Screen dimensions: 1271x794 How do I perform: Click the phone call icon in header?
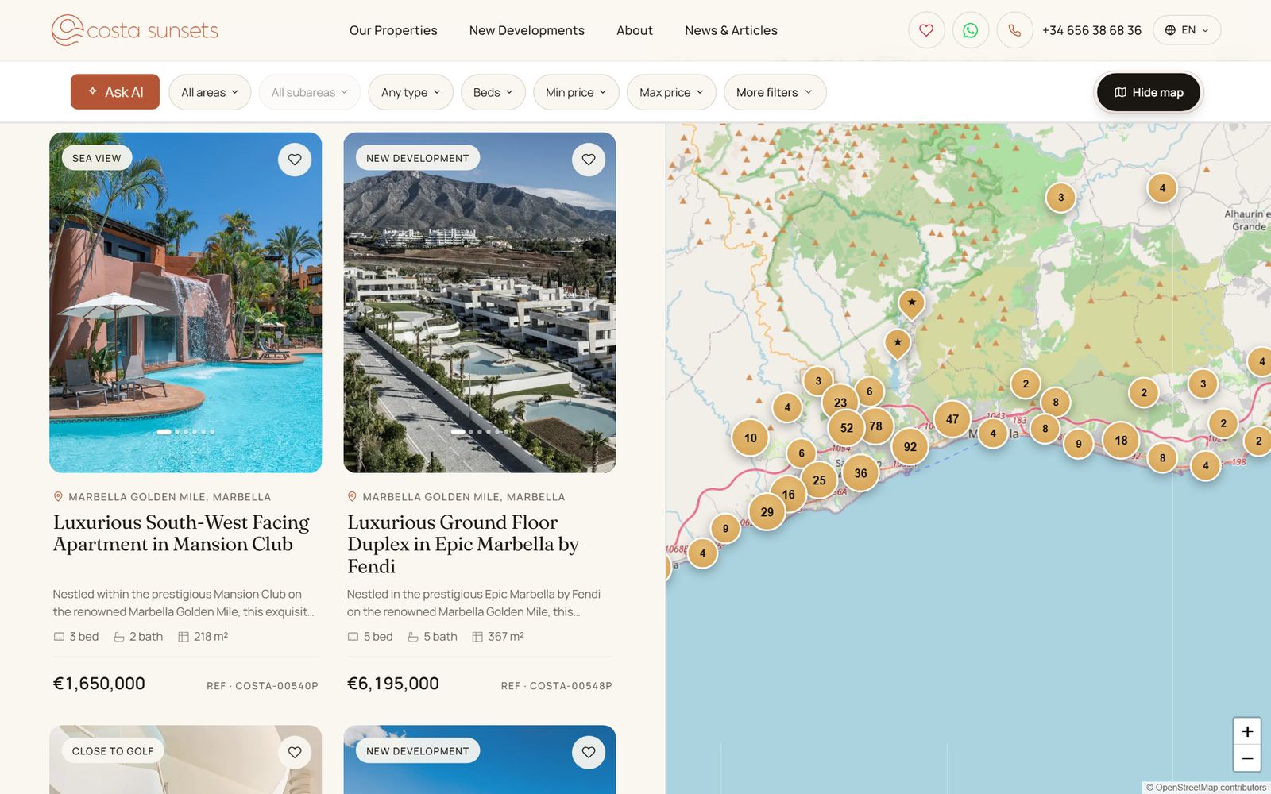[1015, 30]
